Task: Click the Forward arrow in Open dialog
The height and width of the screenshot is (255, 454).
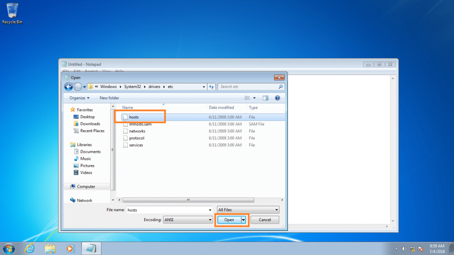Action: (78, 87)
